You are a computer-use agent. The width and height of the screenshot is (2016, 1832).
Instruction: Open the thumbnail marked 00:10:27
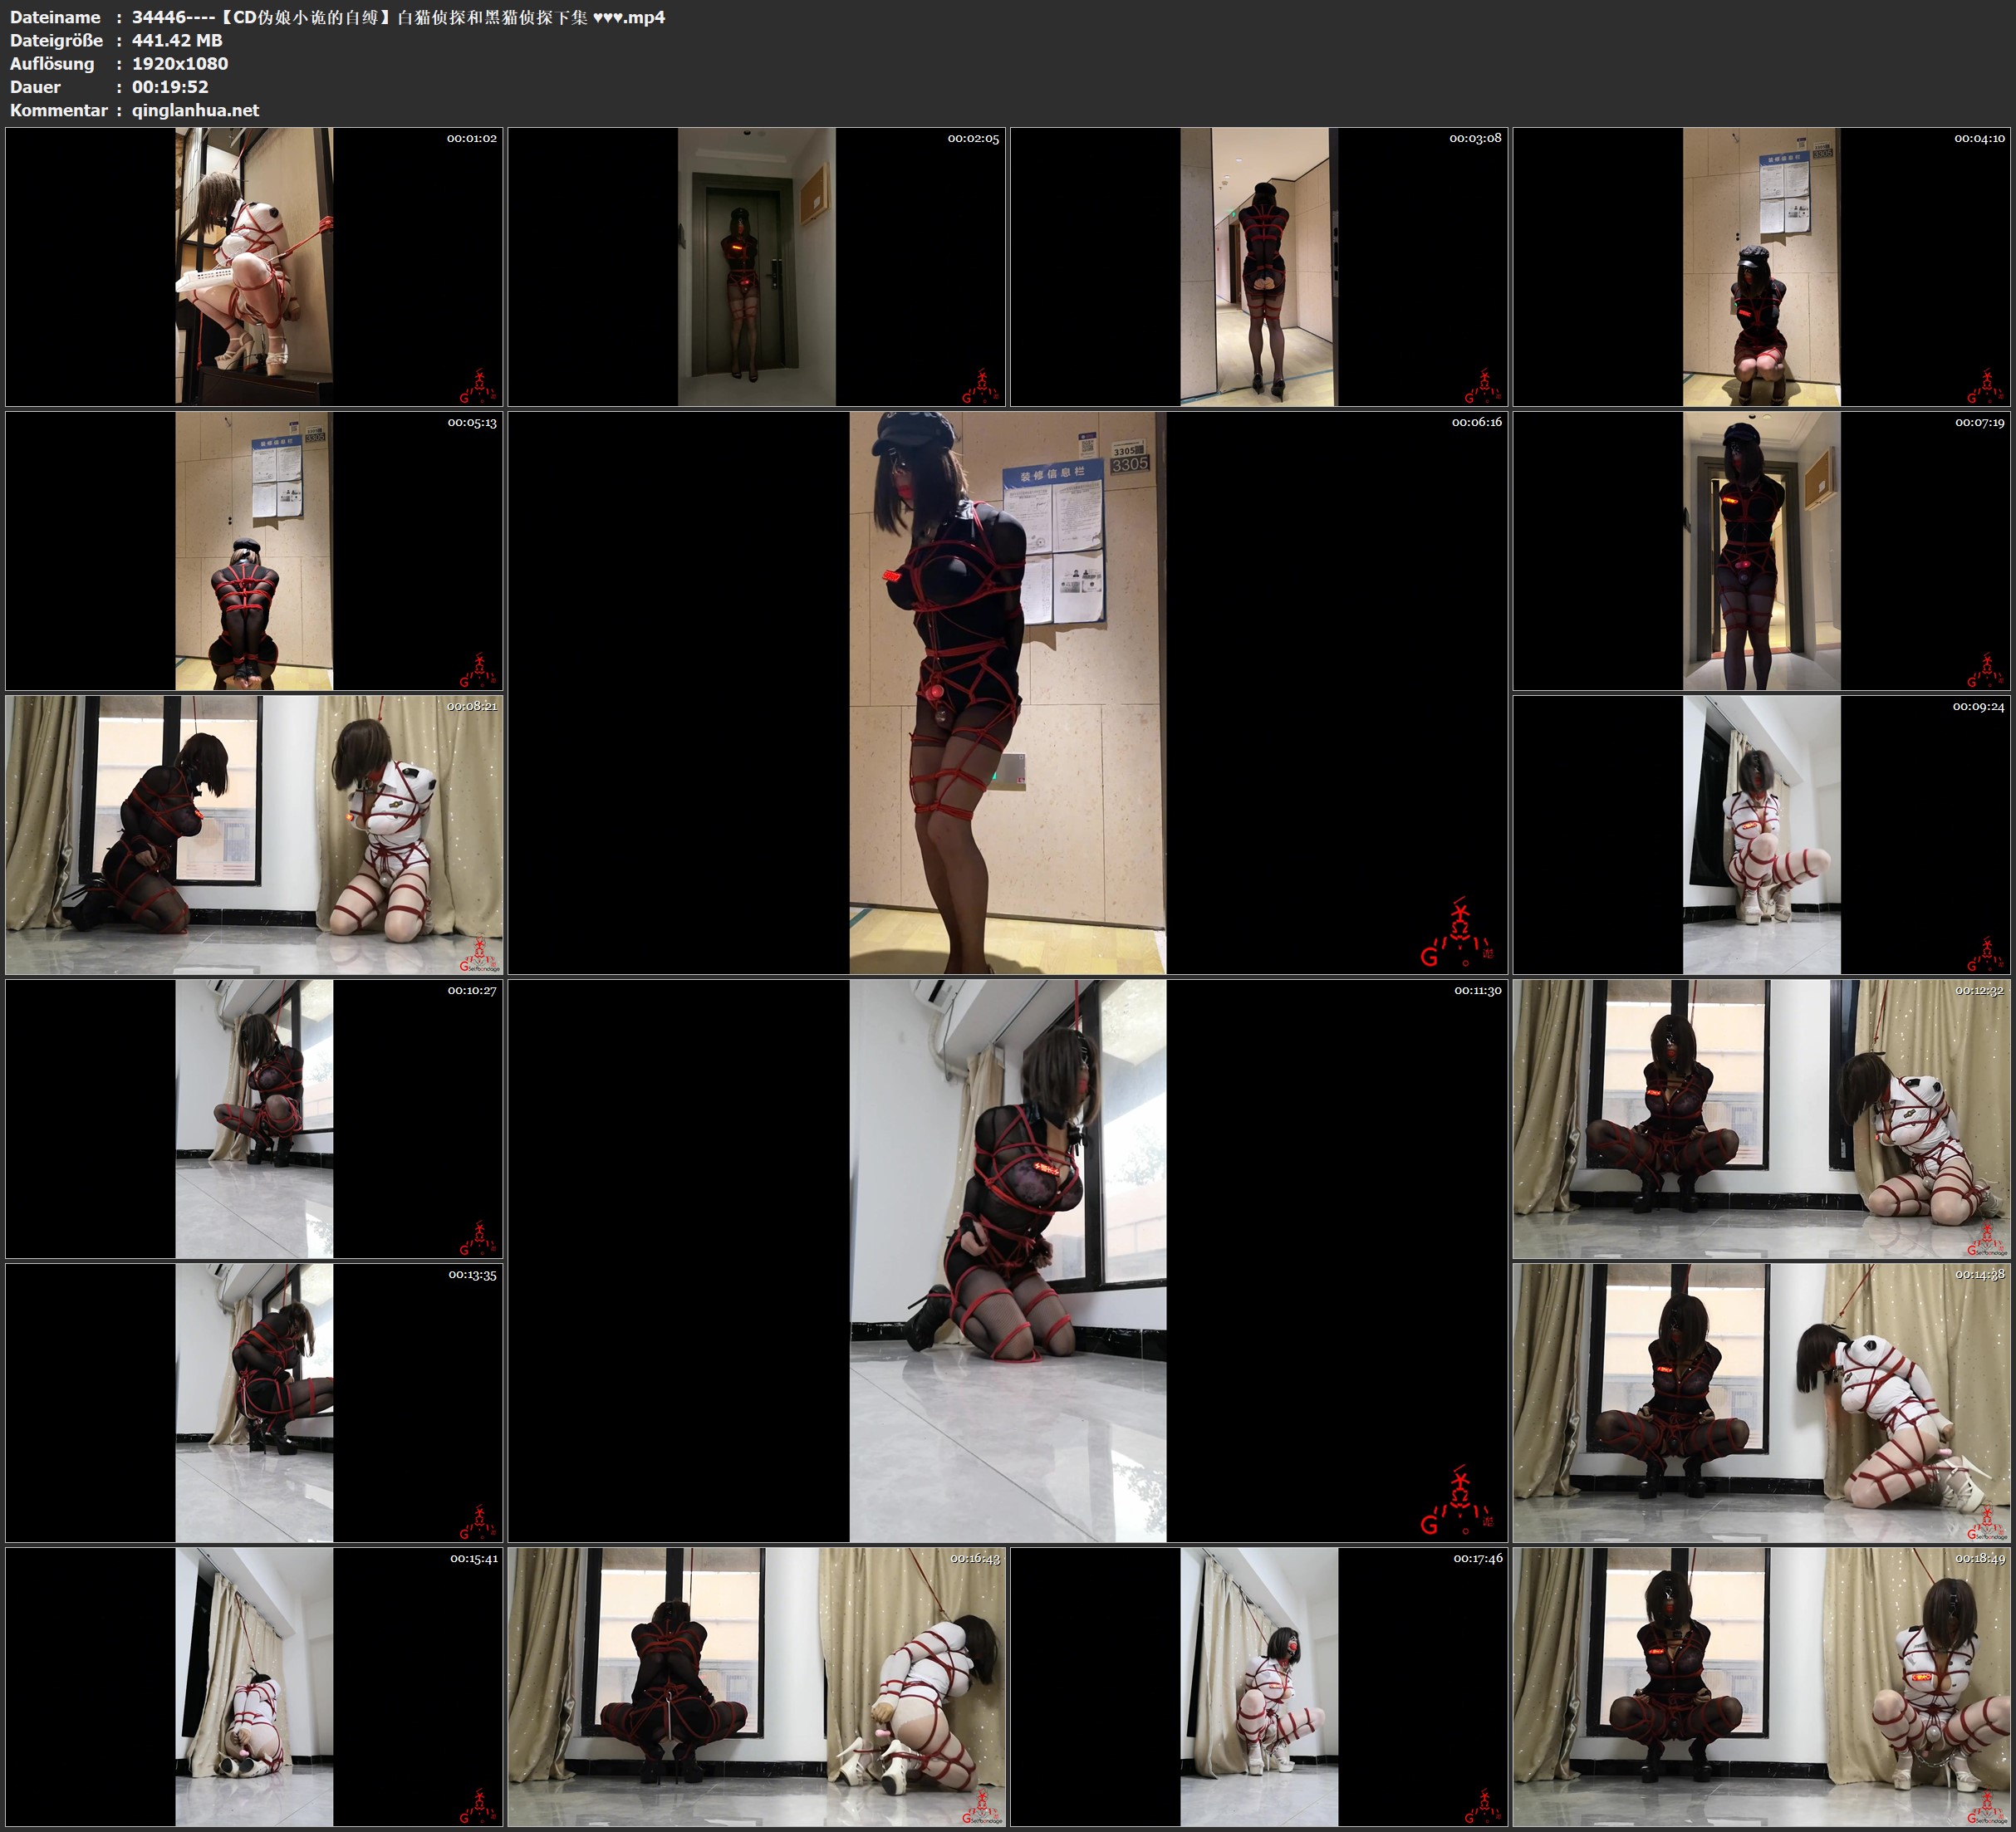(x=254, y=1118)
